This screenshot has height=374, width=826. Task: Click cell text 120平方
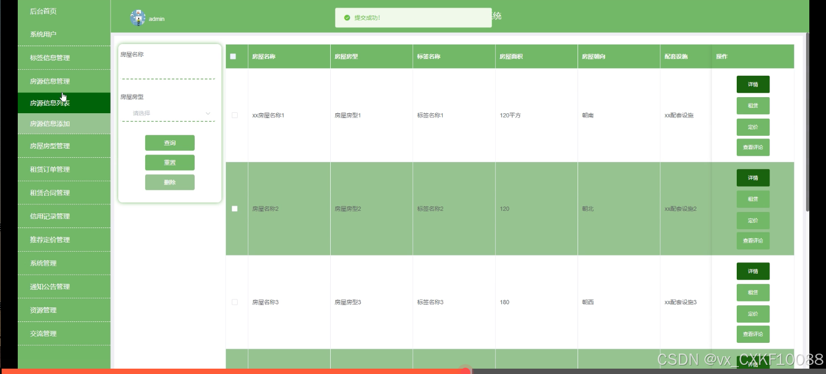(510, 115)
